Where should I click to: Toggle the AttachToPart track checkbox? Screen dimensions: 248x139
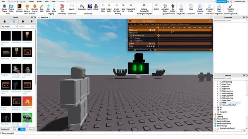(131, 36)
